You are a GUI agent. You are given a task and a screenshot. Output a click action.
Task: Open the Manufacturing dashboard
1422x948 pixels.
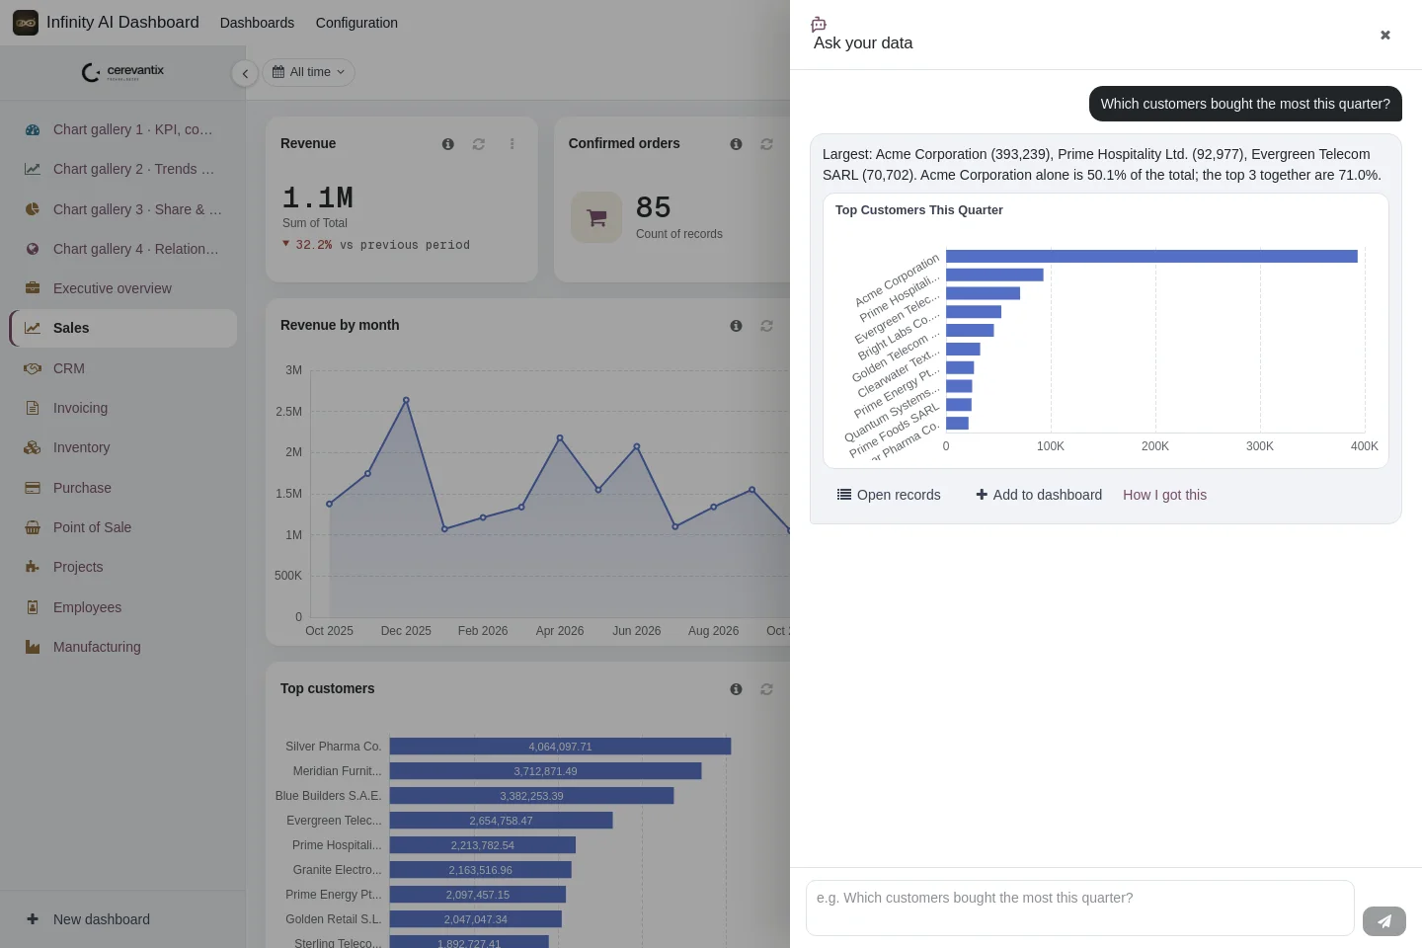tap(122, 647)
